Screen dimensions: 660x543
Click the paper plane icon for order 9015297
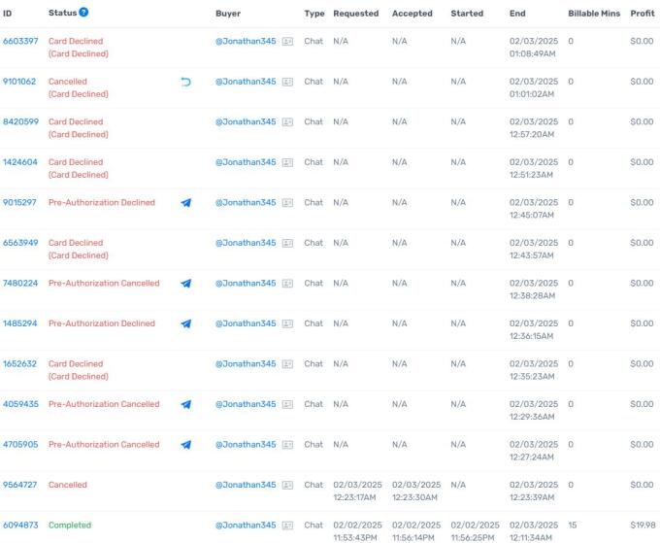186,203
